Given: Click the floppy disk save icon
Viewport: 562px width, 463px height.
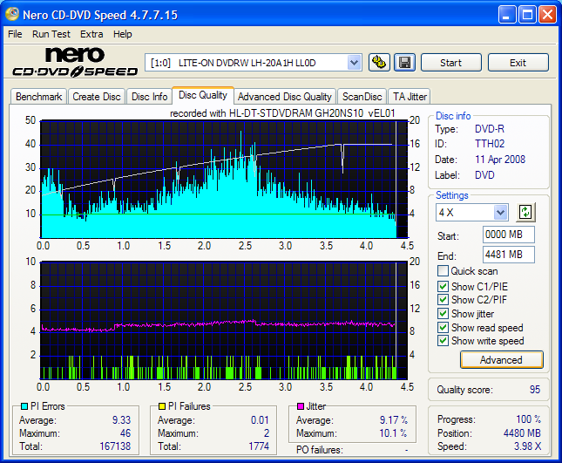Looking at the screenshot, I should point(404,62).
